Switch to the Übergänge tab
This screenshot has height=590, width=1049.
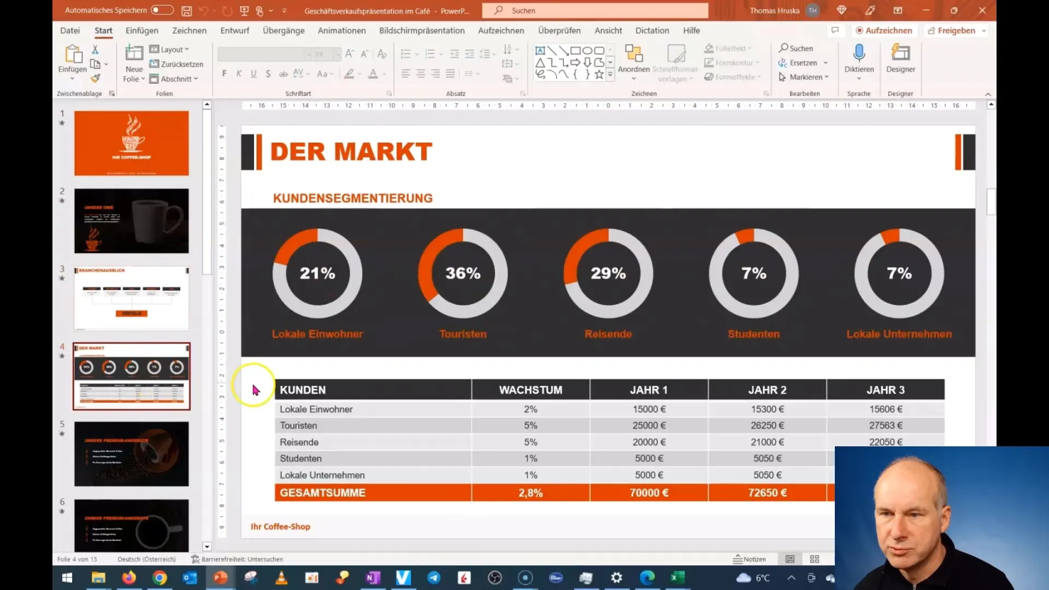pyautogui.click(x=284, y=31)
